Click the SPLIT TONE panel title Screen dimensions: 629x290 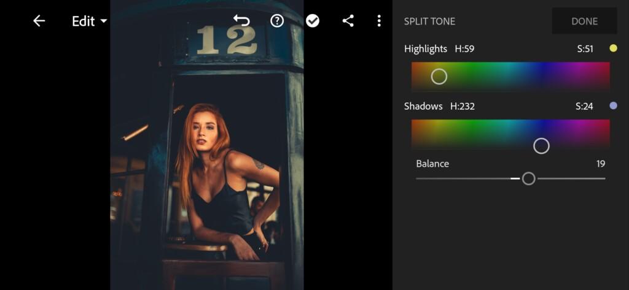[429, 21]
